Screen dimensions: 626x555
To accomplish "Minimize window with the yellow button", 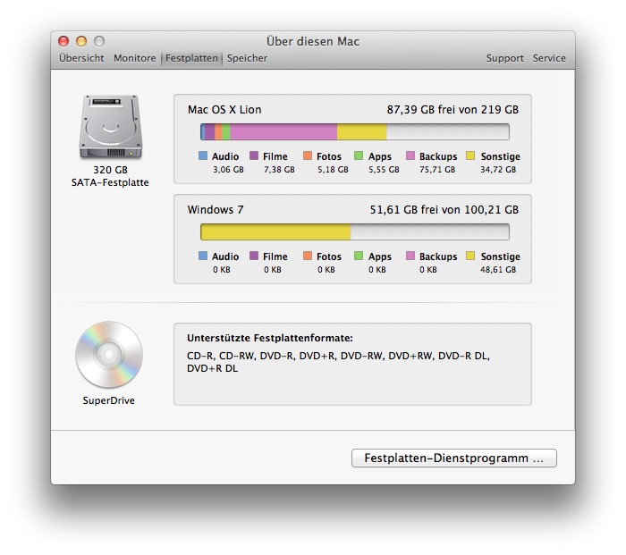I will coord(81,41).
